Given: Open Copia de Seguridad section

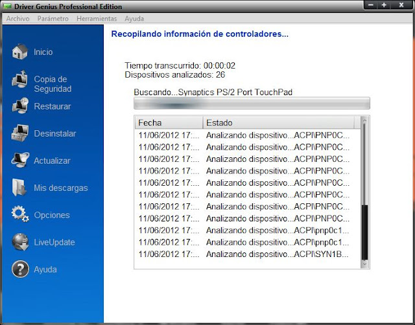Looking at the screenshot, I should coord(53,84).
